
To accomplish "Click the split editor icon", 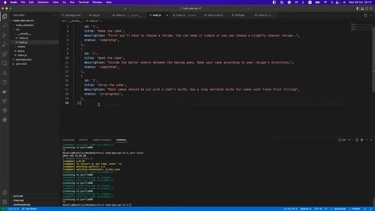I will pyautogui.click(x=366, y=15).
